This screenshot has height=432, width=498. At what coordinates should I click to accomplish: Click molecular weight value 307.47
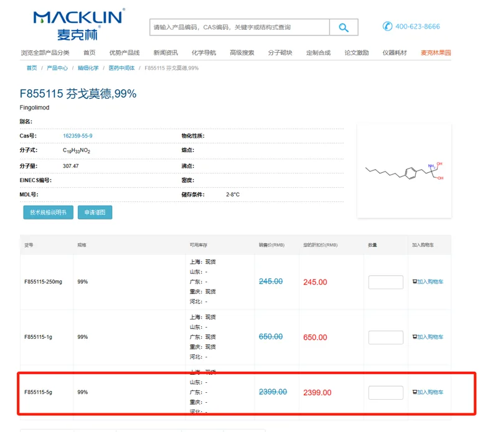pos(71,166)
